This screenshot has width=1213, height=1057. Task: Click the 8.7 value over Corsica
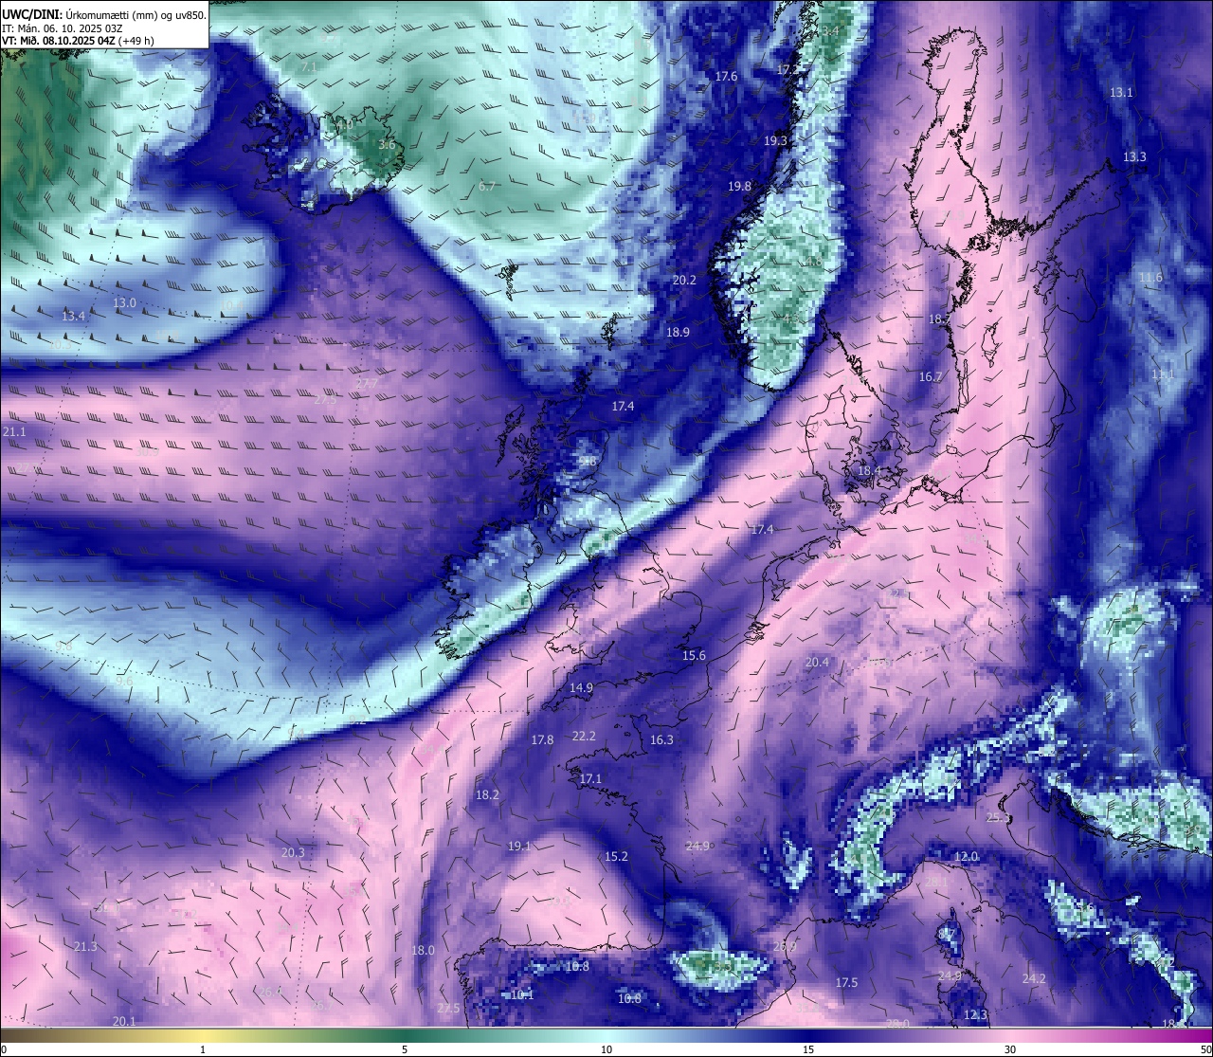click(x=947, y=934)
